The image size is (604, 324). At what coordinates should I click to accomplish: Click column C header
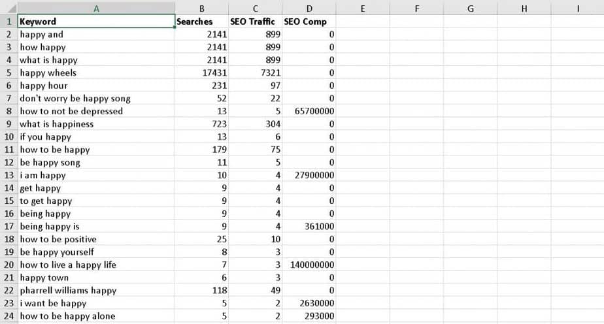tap(255, 8)
